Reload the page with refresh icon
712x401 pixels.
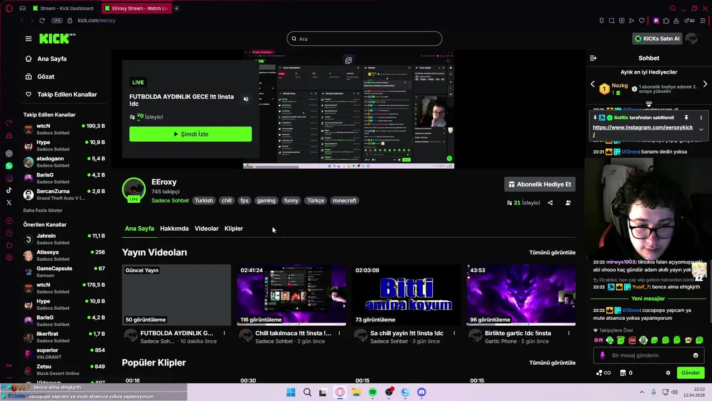(42, 21)
